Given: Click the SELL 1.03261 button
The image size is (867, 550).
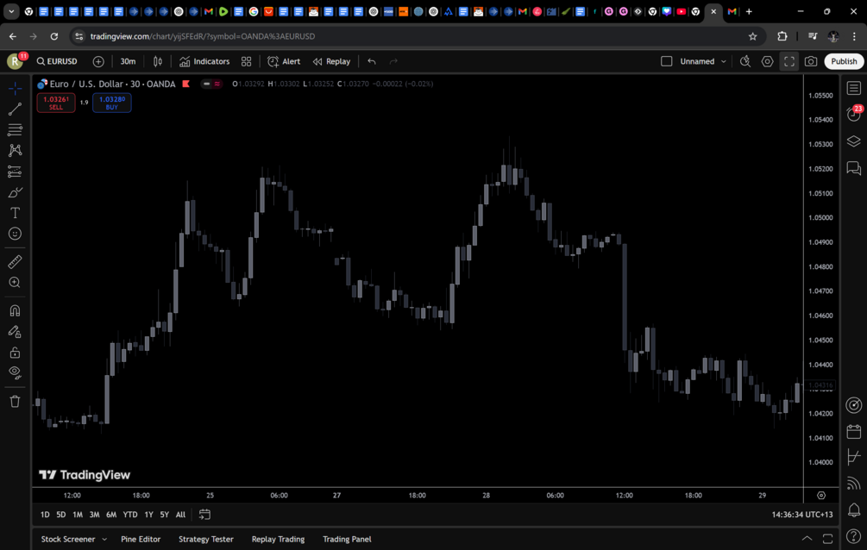Looking at the screenshot, I should [x=56, y=103].
